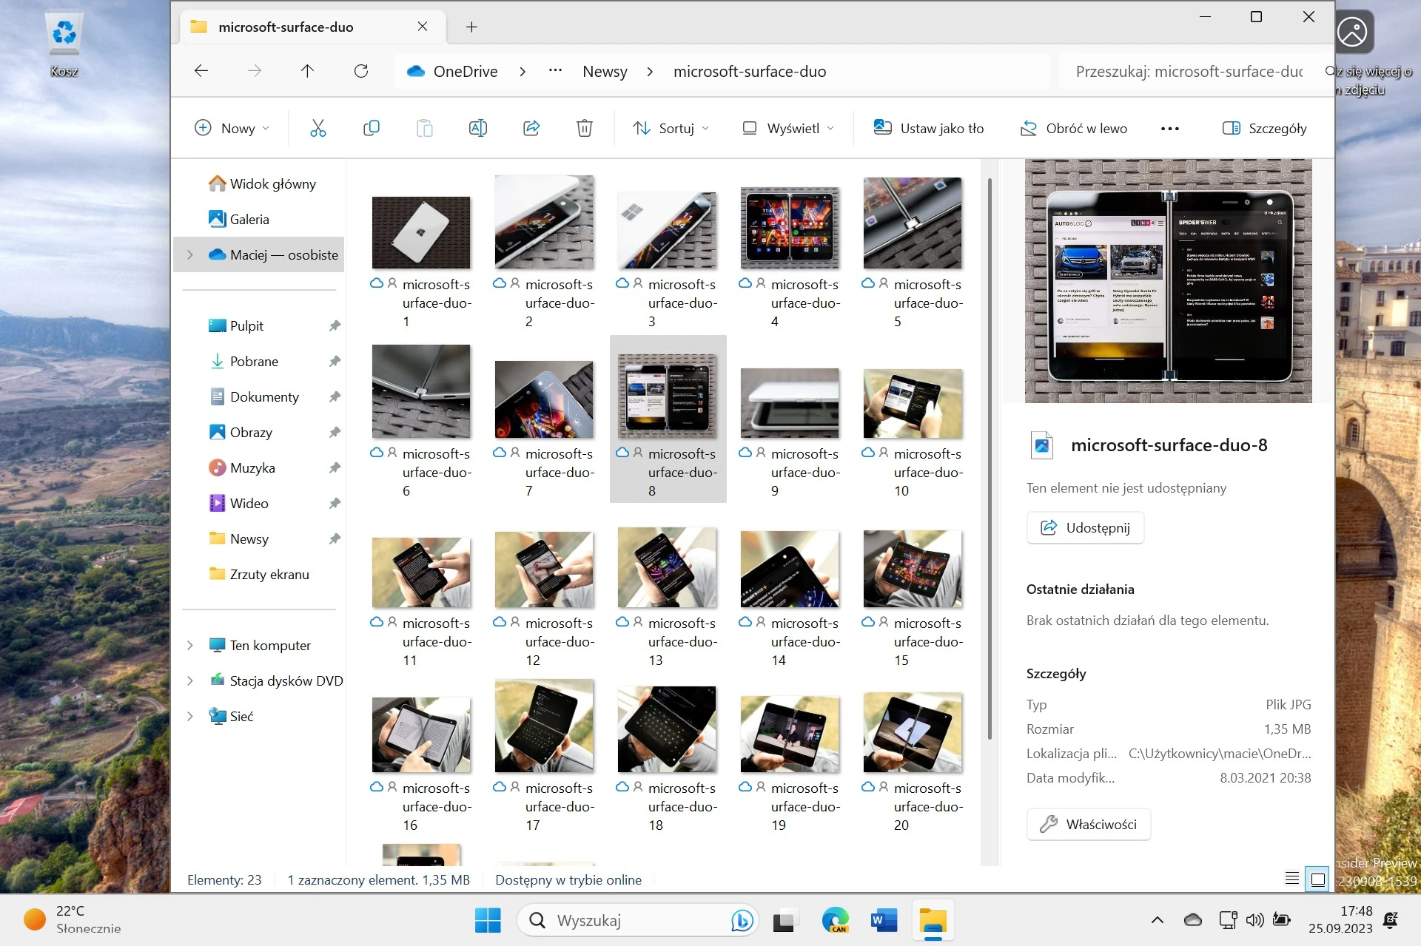
Task: Open Word from the taskbar
Action: point(884,920)
